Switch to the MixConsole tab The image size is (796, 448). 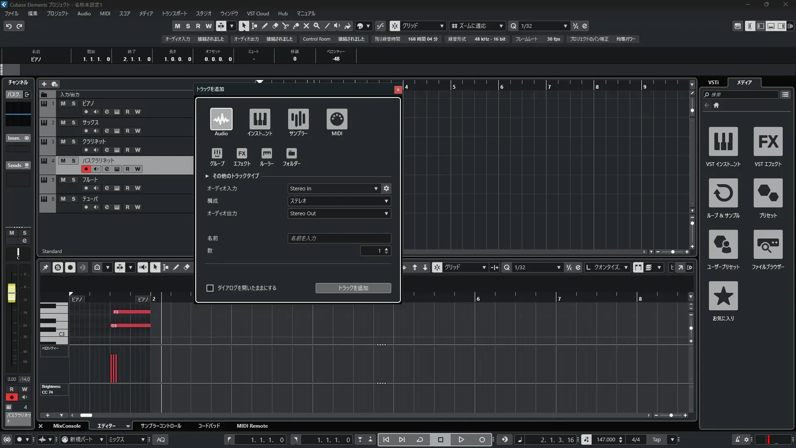[x=67, y=426]
